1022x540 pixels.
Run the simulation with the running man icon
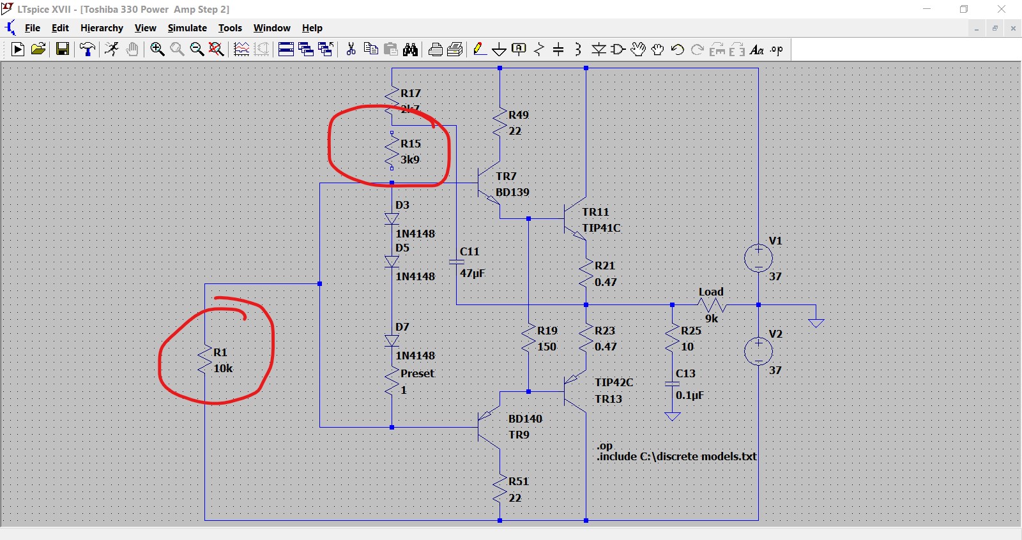point(112,49)
